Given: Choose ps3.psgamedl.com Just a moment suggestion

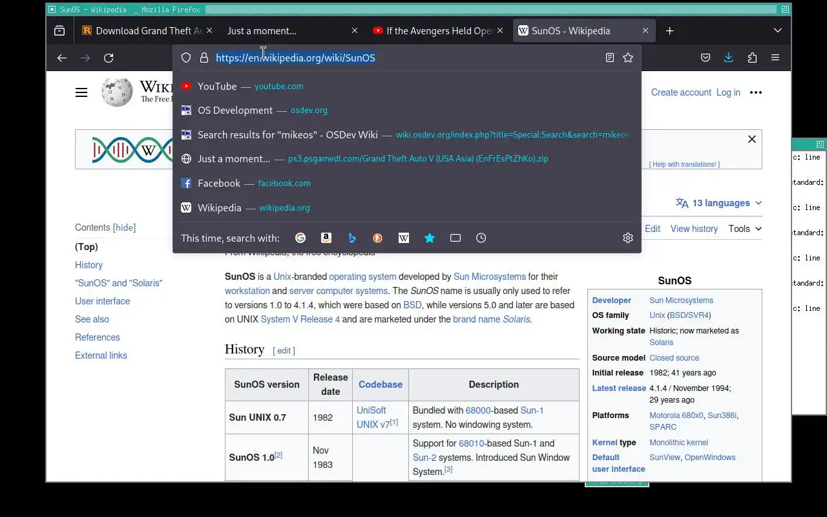Looking at the screenshot, I should click(407, 159).
